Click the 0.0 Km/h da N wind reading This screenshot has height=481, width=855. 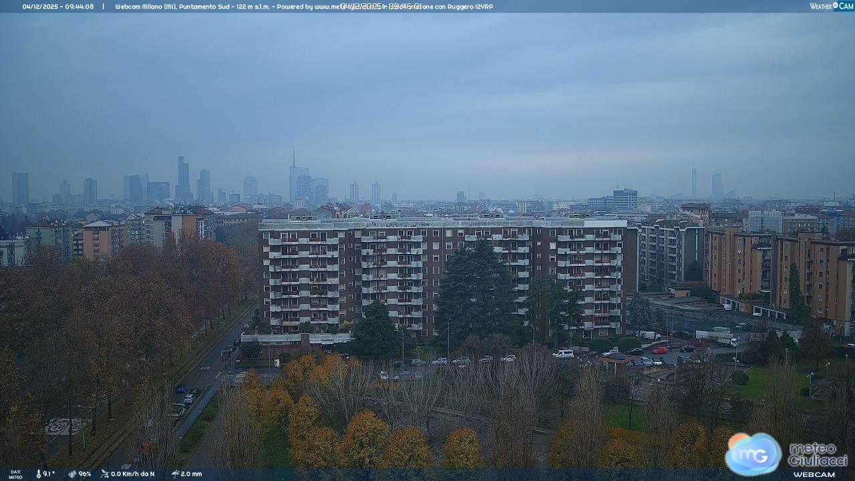(x=132, y=474)
